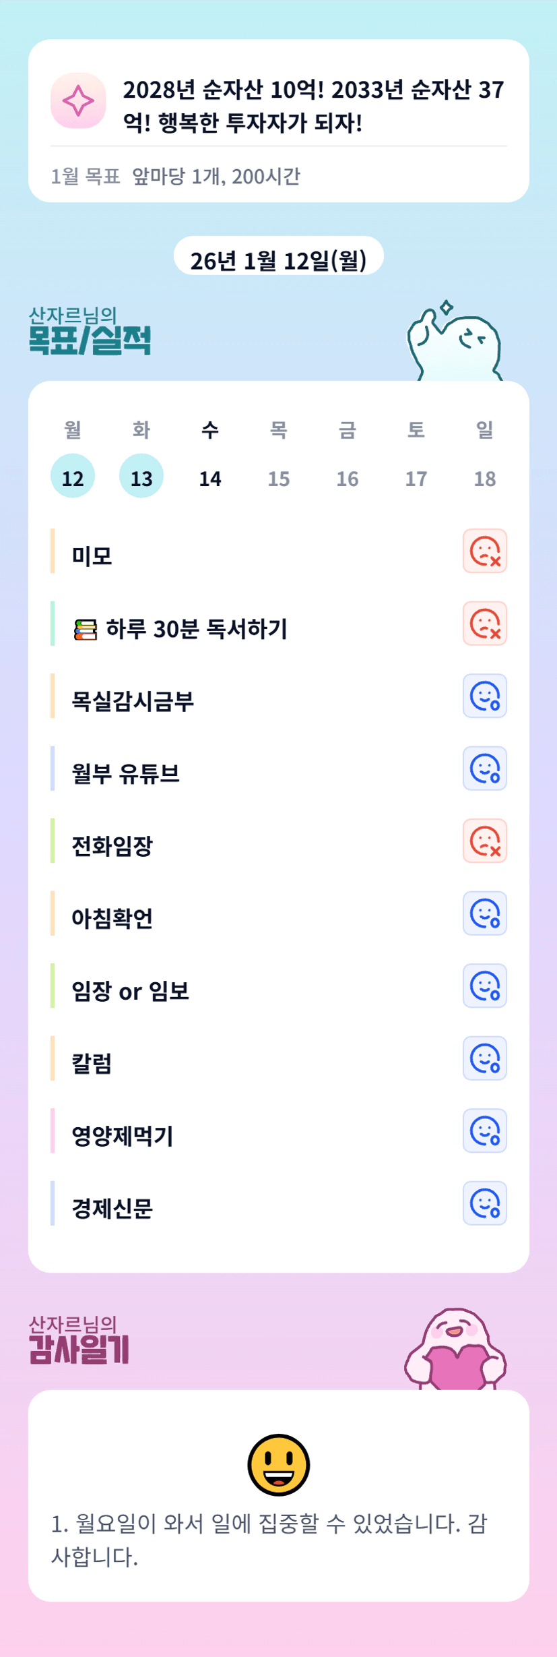
Task: Click the sad face icon for 전화임장
Action: 484,841
